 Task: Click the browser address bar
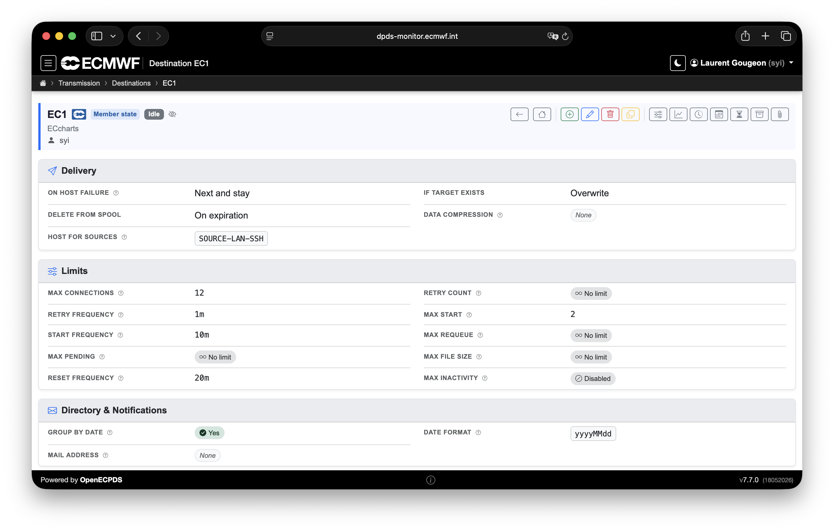click(x=417, y=36)
